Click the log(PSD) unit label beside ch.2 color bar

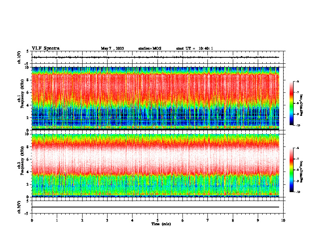(x=302, y=172)
